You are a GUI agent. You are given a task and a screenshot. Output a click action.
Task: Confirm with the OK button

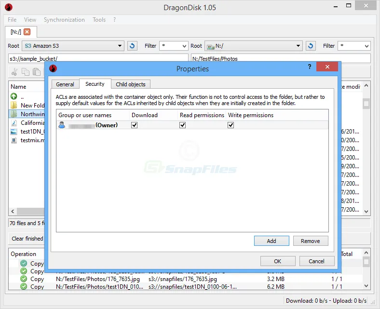coord(278,261)
